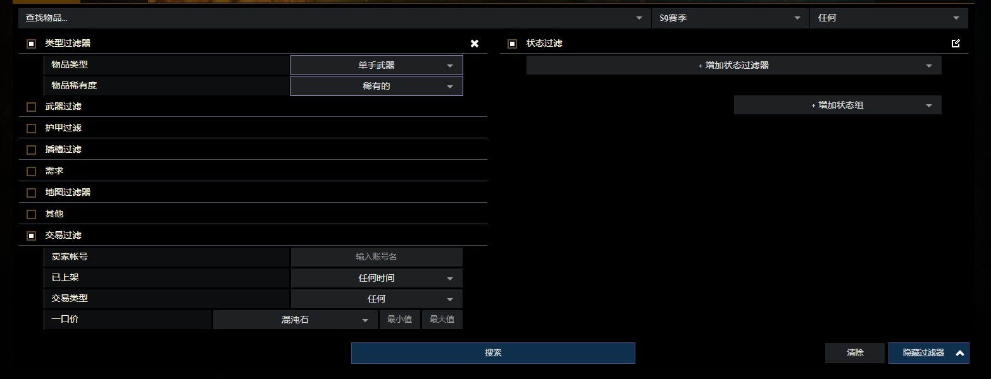
Task: Click the edit icon next to 状态过滤
Action: 956,44
